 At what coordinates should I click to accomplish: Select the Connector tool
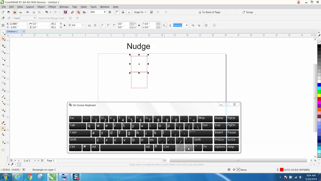click(3, 103)
